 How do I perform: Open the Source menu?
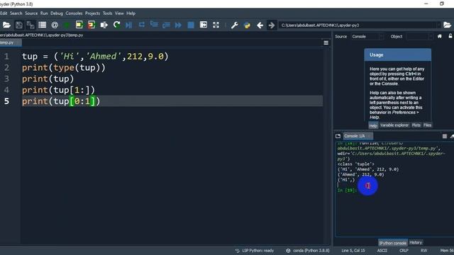pos(31,13)
